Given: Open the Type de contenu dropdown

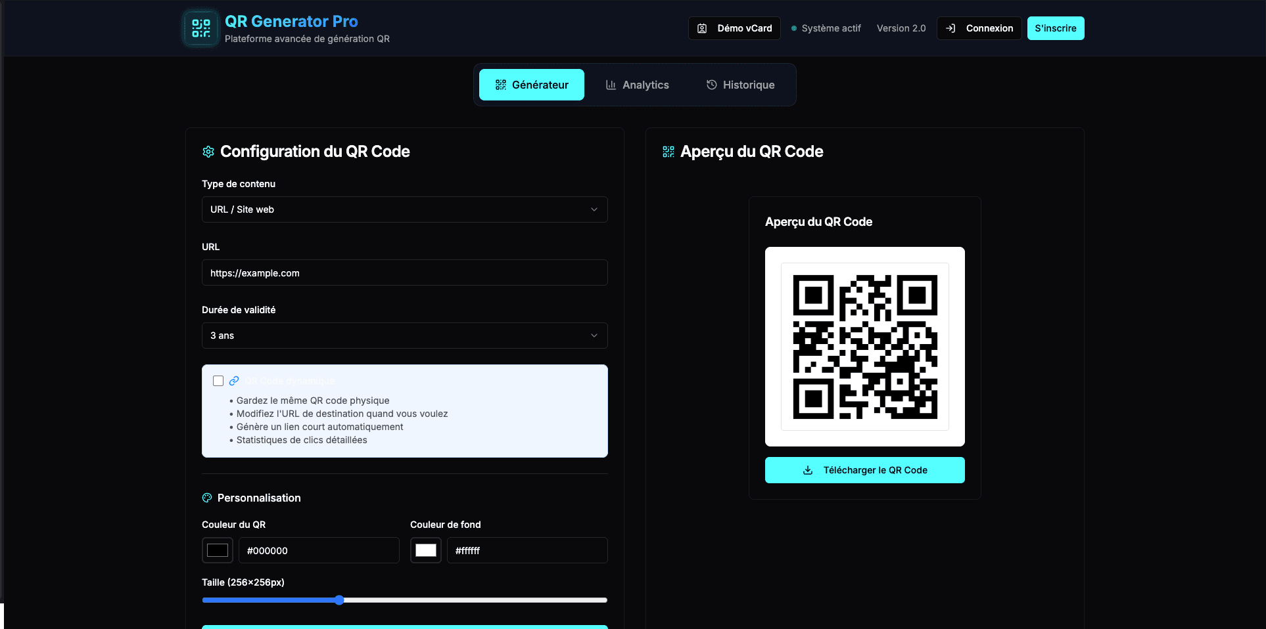Looking at the screenshot, I should [404, 209].
